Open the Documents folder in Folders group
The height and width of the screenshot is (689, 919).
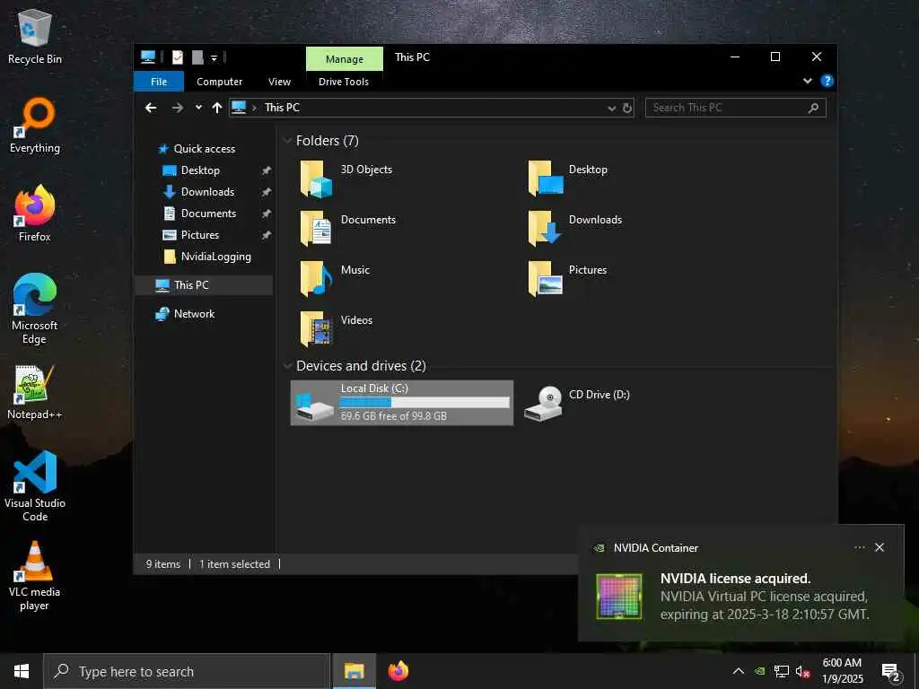pos(348,229)
